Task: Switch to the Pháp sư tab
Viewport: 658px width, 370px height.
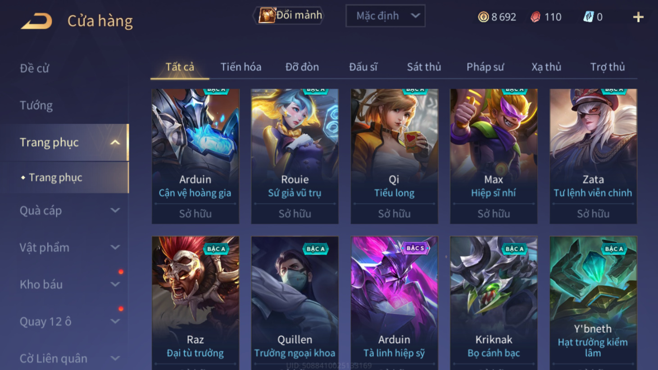Action: 485,67
